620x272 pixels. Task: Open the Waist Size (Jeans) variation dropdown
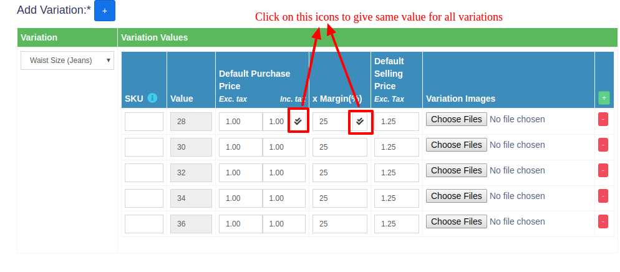click(x=67, y=61)
